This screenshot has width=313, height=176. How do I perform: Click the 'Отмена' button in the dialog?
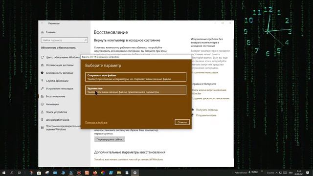click(182, 122)
